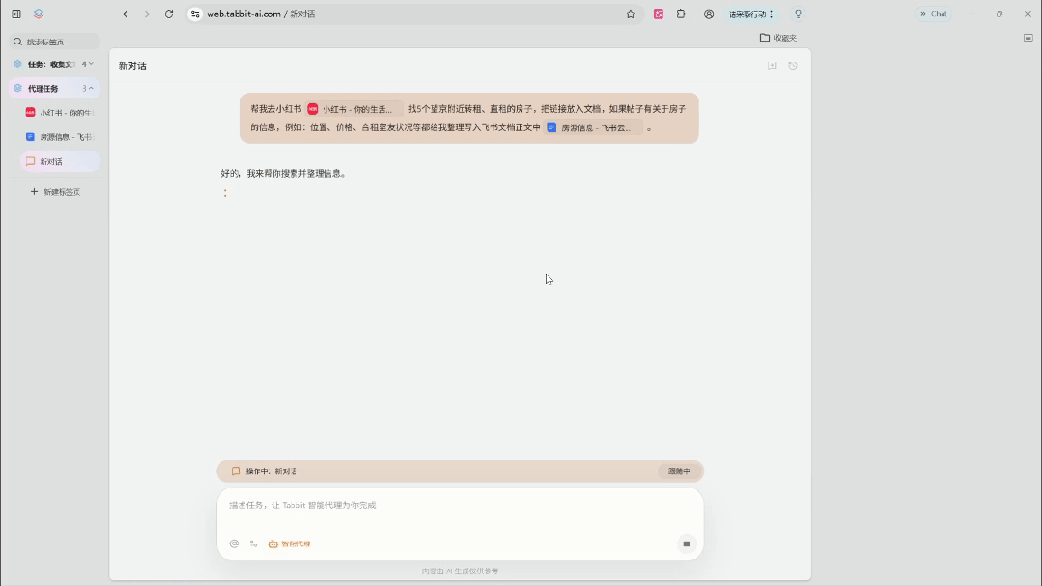Click the 操作中: 新对话 status bar
The image size is (1042, 586).
click(270, 471)
